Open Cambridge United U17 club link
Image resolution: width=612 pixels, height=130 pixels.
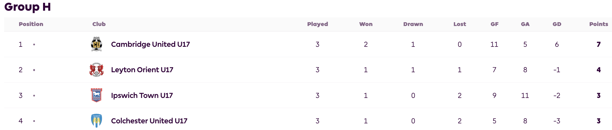pyautogui.click(x=150, y=44)
